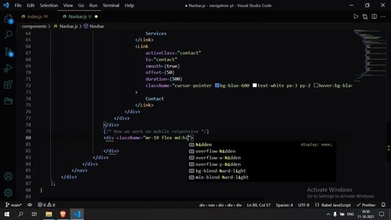Click the Navbar symbol breadcrumb
Image resolution: width=391 pixels, height=220 pixels.
point(94,26)
